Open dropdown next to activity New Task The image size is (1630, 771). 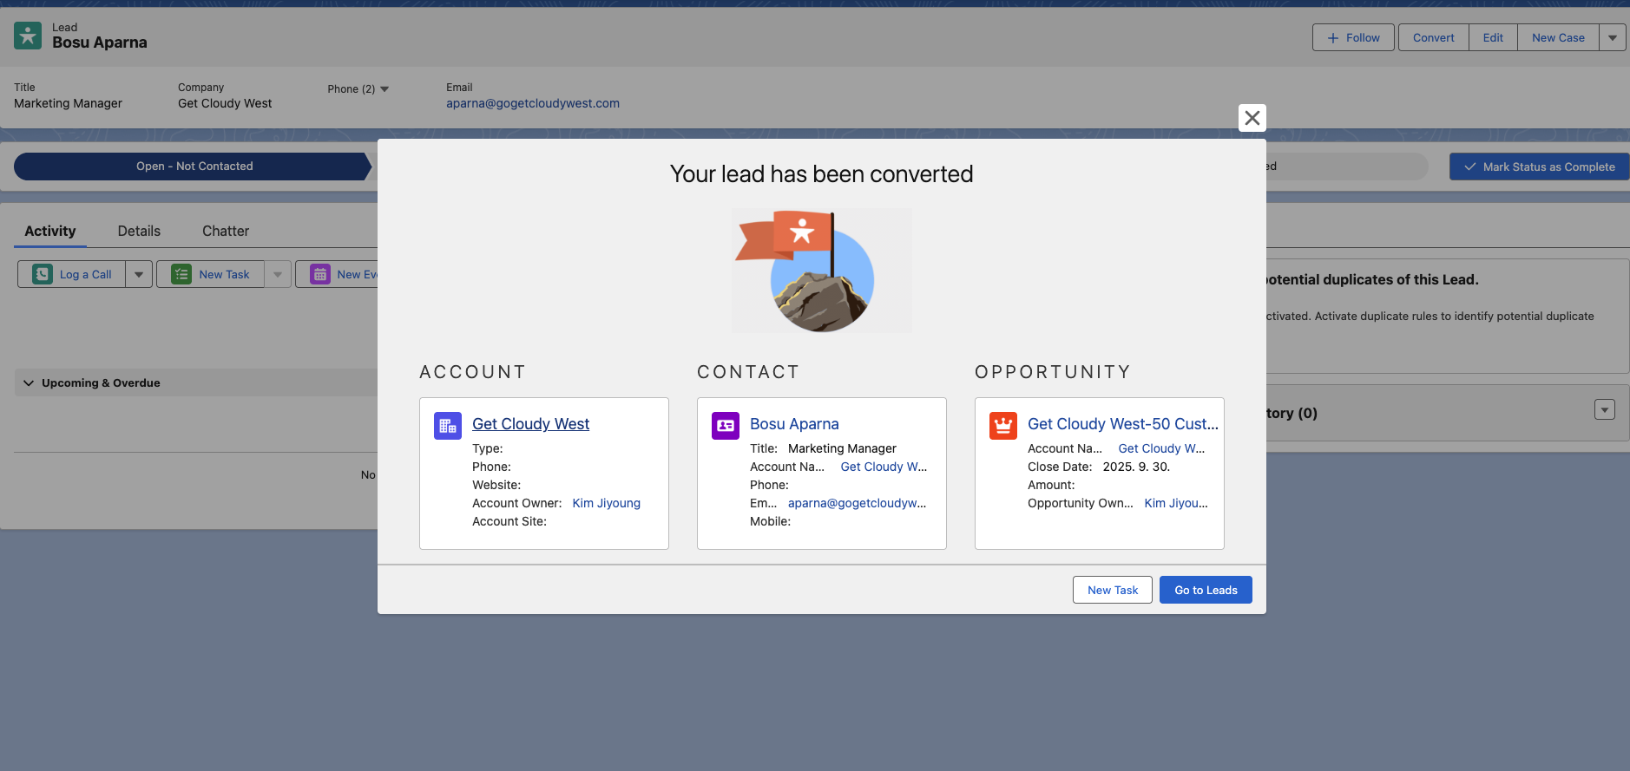tap(278, 274)
